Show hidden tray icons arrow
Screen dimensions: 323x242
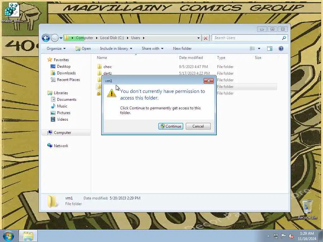tap(268, 236)
